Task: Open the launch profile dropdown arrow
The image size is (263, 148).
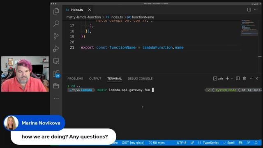Action: 232,79
